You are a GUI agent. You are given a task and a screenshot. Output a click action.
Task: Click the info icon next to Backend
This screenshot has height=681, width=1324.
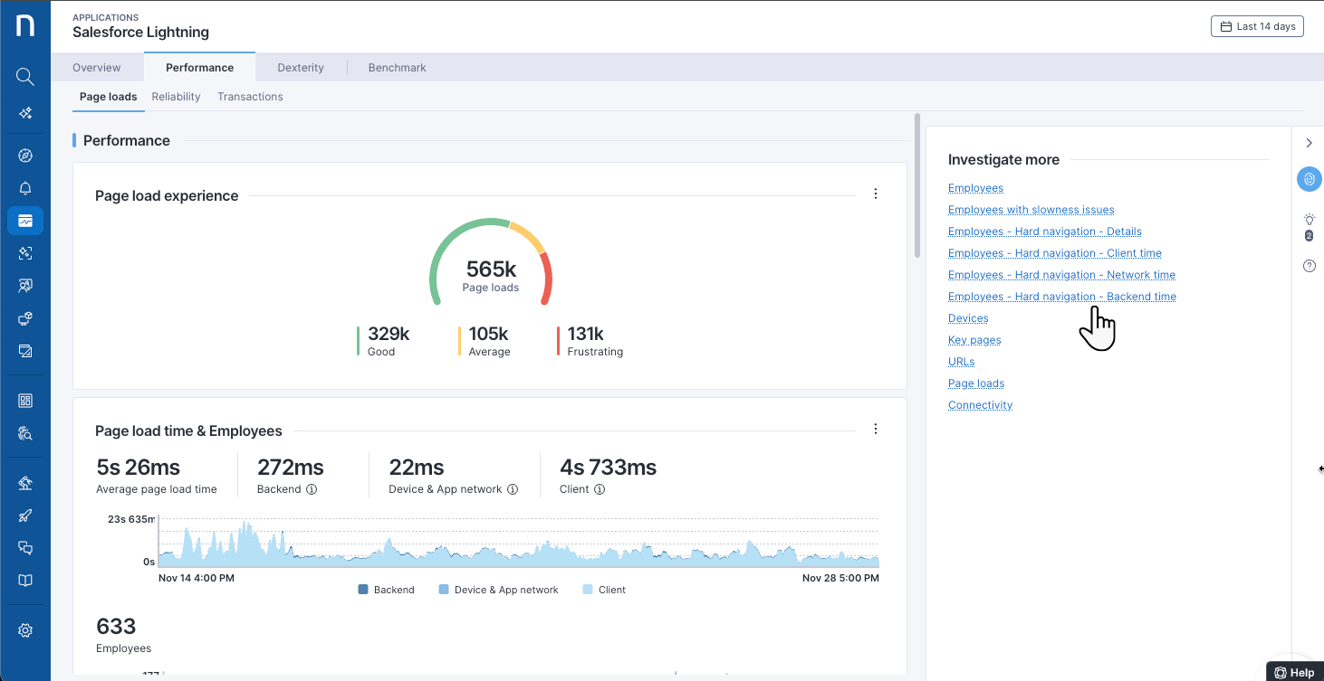312,489
